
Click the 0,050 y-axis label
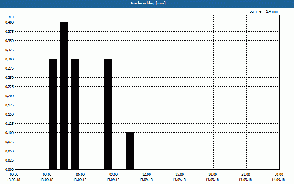pos(10,151)
